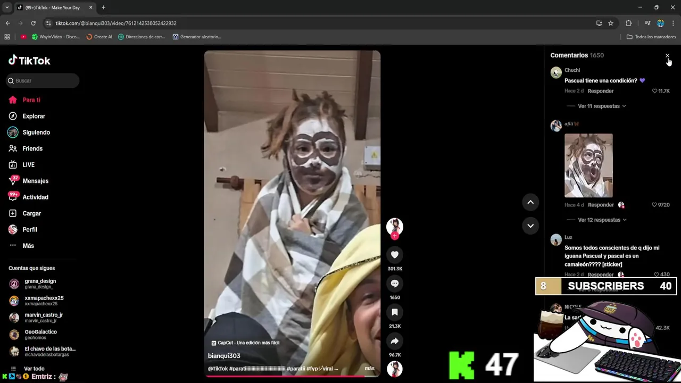Screen dimensions: 681x383
Task: Open the Más menu
Action: click(x=21, y=246)
